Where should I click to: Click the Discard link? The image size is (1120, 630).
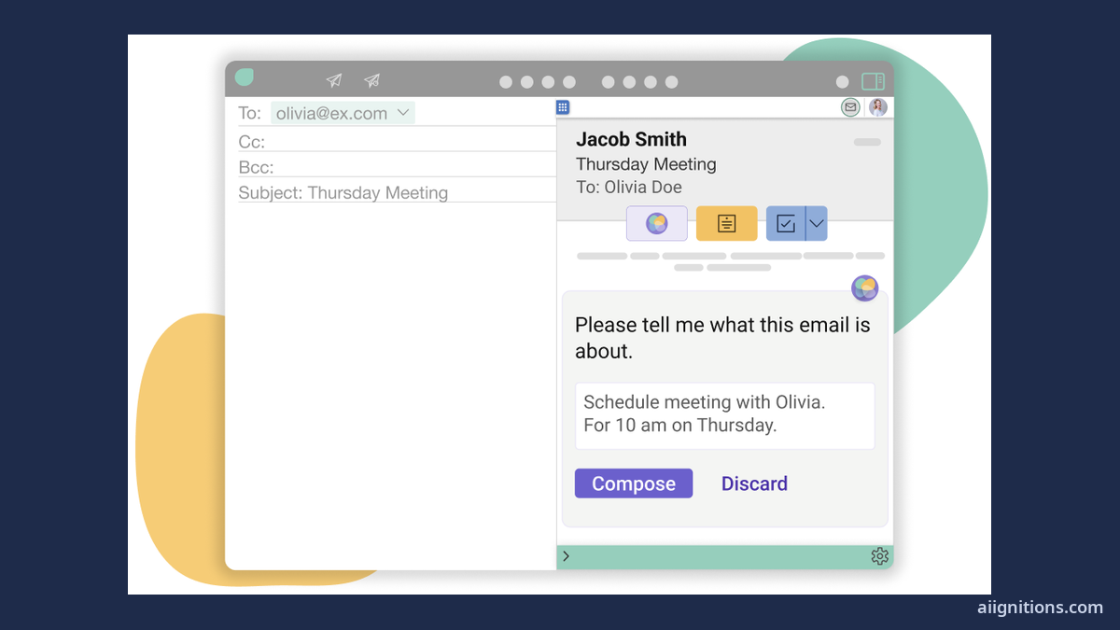[x=754, y=483]
